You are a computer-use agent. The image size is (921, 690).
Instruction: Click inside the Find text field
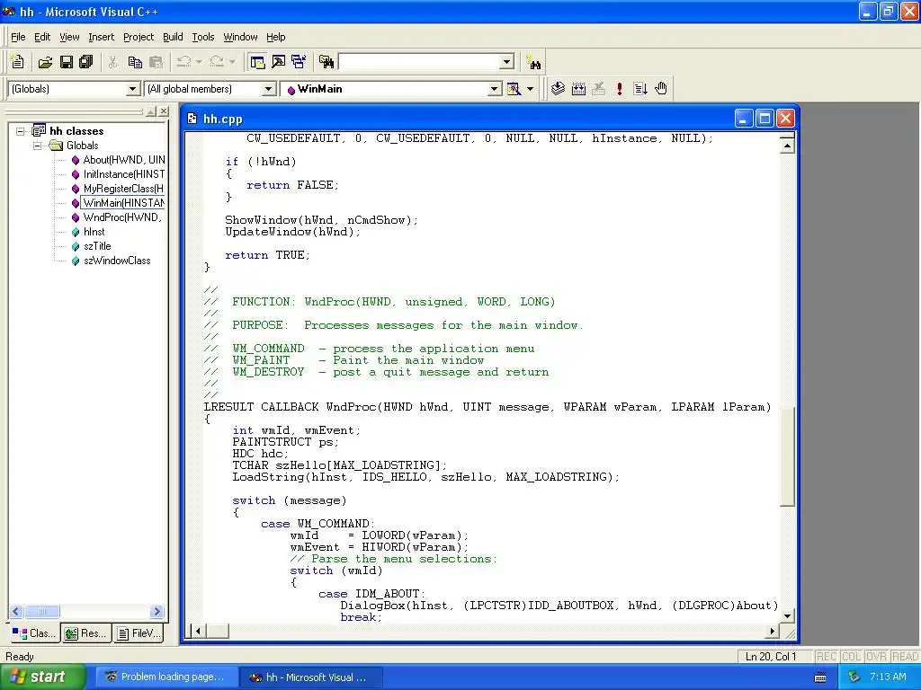(419, 62)
